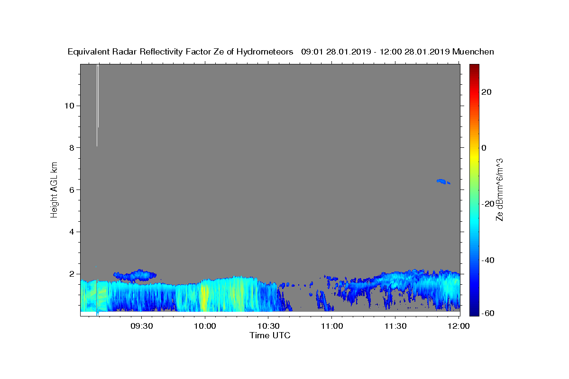The width and height of the screenshot is (569, 379).
Task: Click the dark blue bottom of the colorbar
Action: (474, 310)
